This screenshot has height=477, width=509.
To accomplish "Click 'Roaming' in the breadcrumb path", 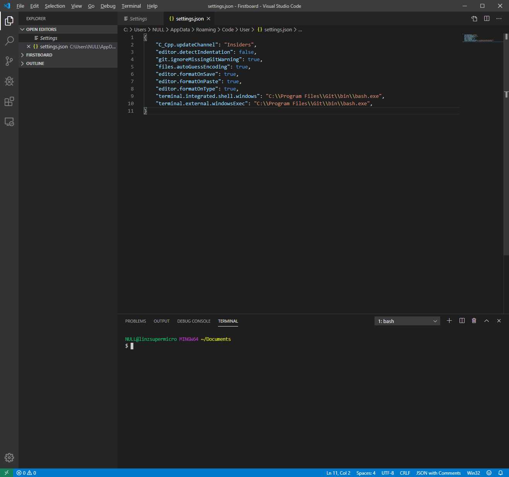I will [x=206, y=29].
